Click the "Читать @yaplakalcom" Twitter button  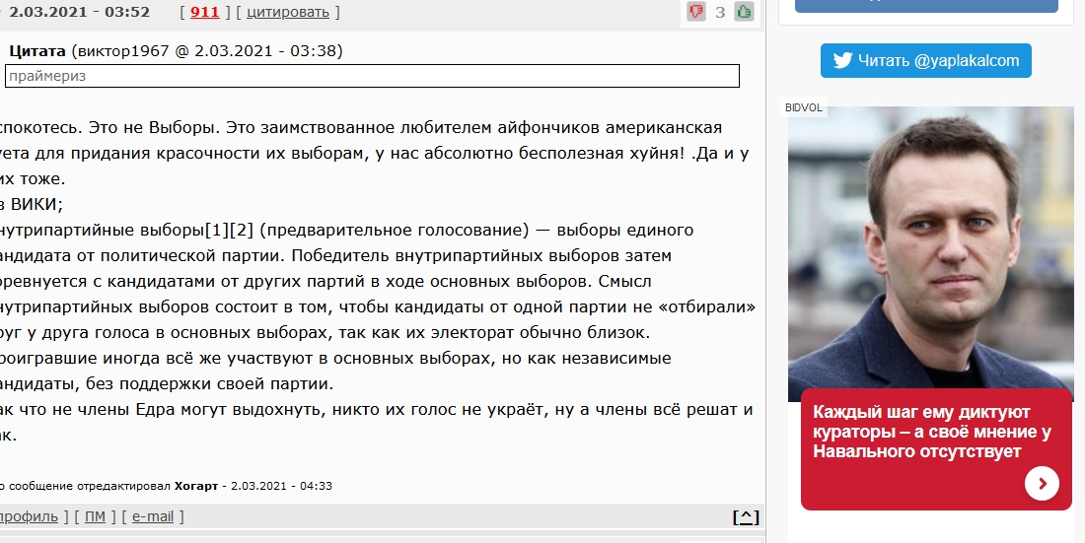point(926,60)
